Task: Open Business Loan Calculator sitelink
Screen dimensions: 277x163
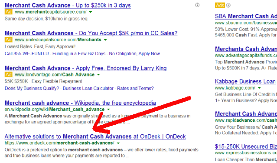Action: point(88,88)
